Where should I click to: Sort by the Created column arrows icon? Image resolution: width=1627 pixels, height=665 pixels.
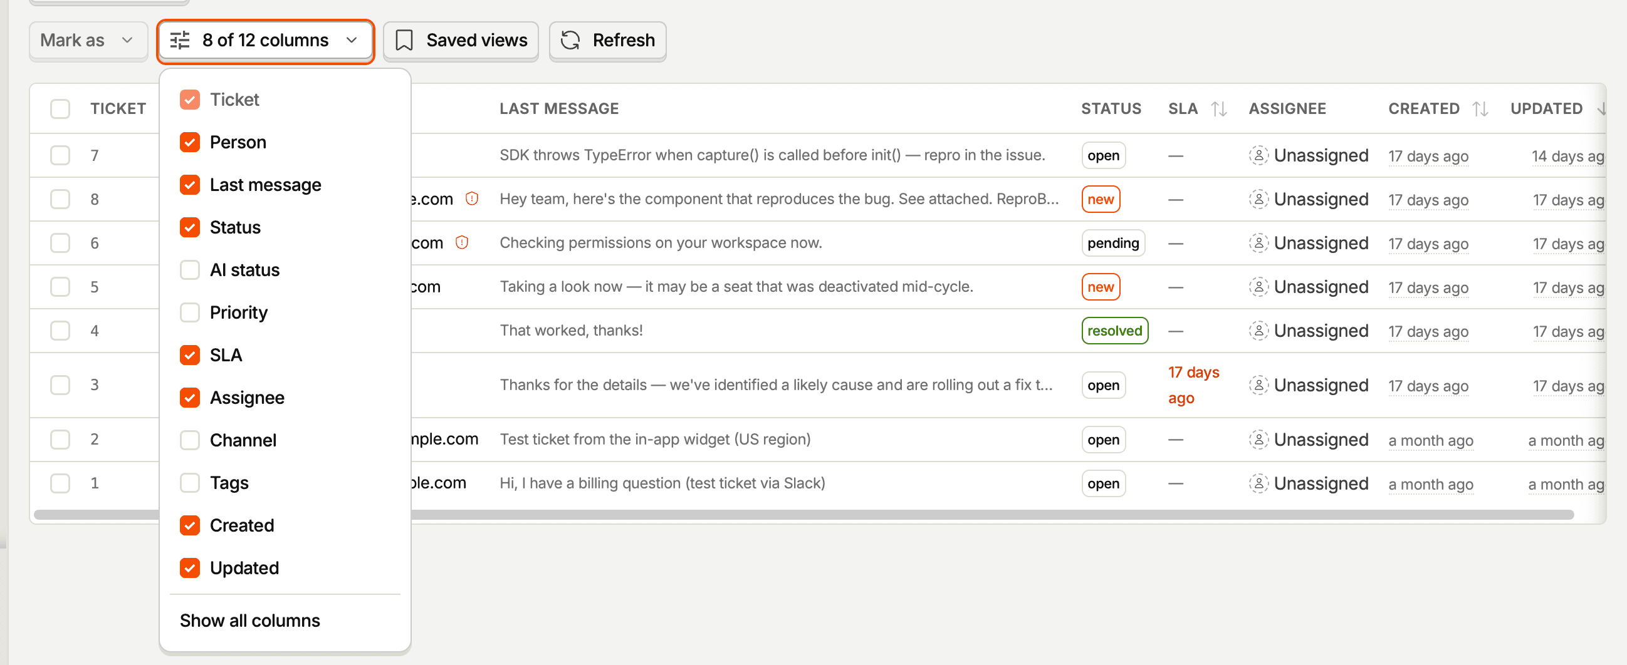[1480, 108]
